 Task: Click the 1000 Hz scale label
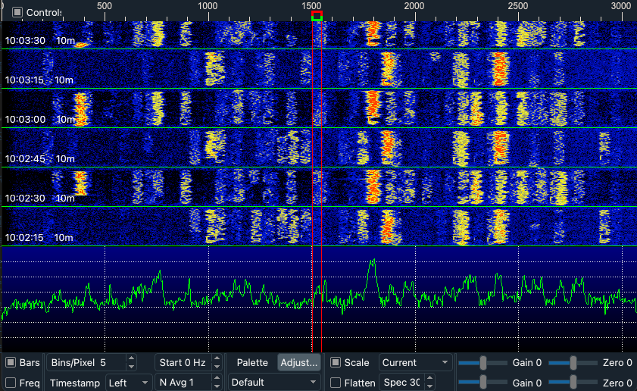point(208,6)
